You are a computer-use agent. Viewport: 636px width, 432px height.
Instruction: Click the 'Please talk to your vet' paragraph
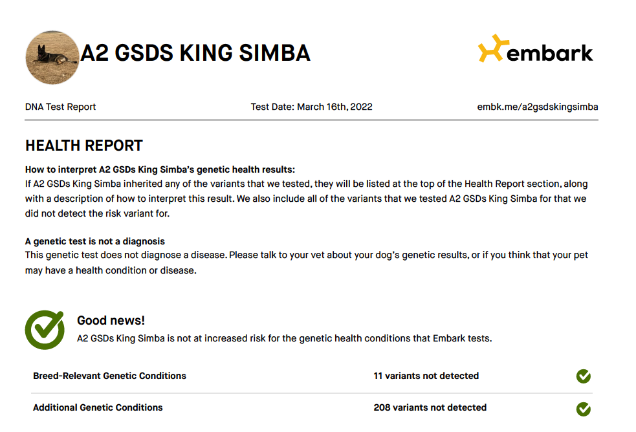coord(306,263)
